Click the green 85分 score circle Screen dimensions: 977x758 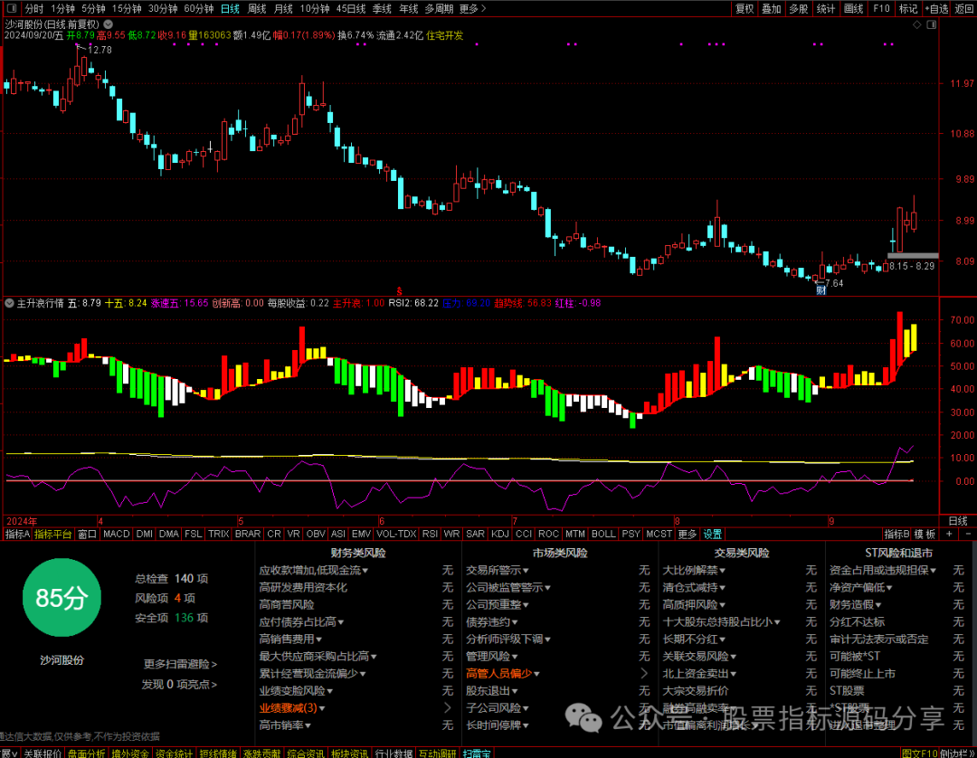tap(61, 597)
